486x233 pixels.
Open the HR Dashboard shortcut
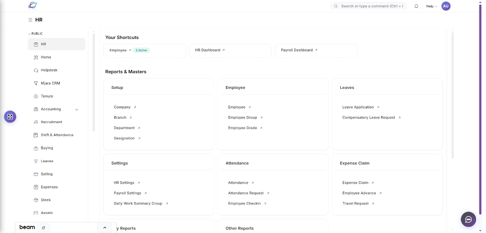230,50
